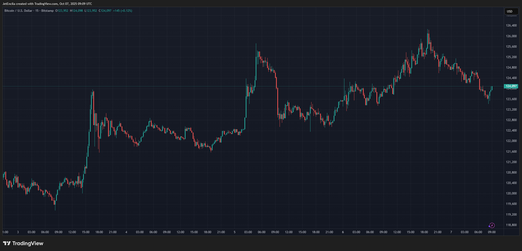This screenshot has width=522, height=251.
Task: Select date label 4 on the time axis
Action: [x=126, y=232]
